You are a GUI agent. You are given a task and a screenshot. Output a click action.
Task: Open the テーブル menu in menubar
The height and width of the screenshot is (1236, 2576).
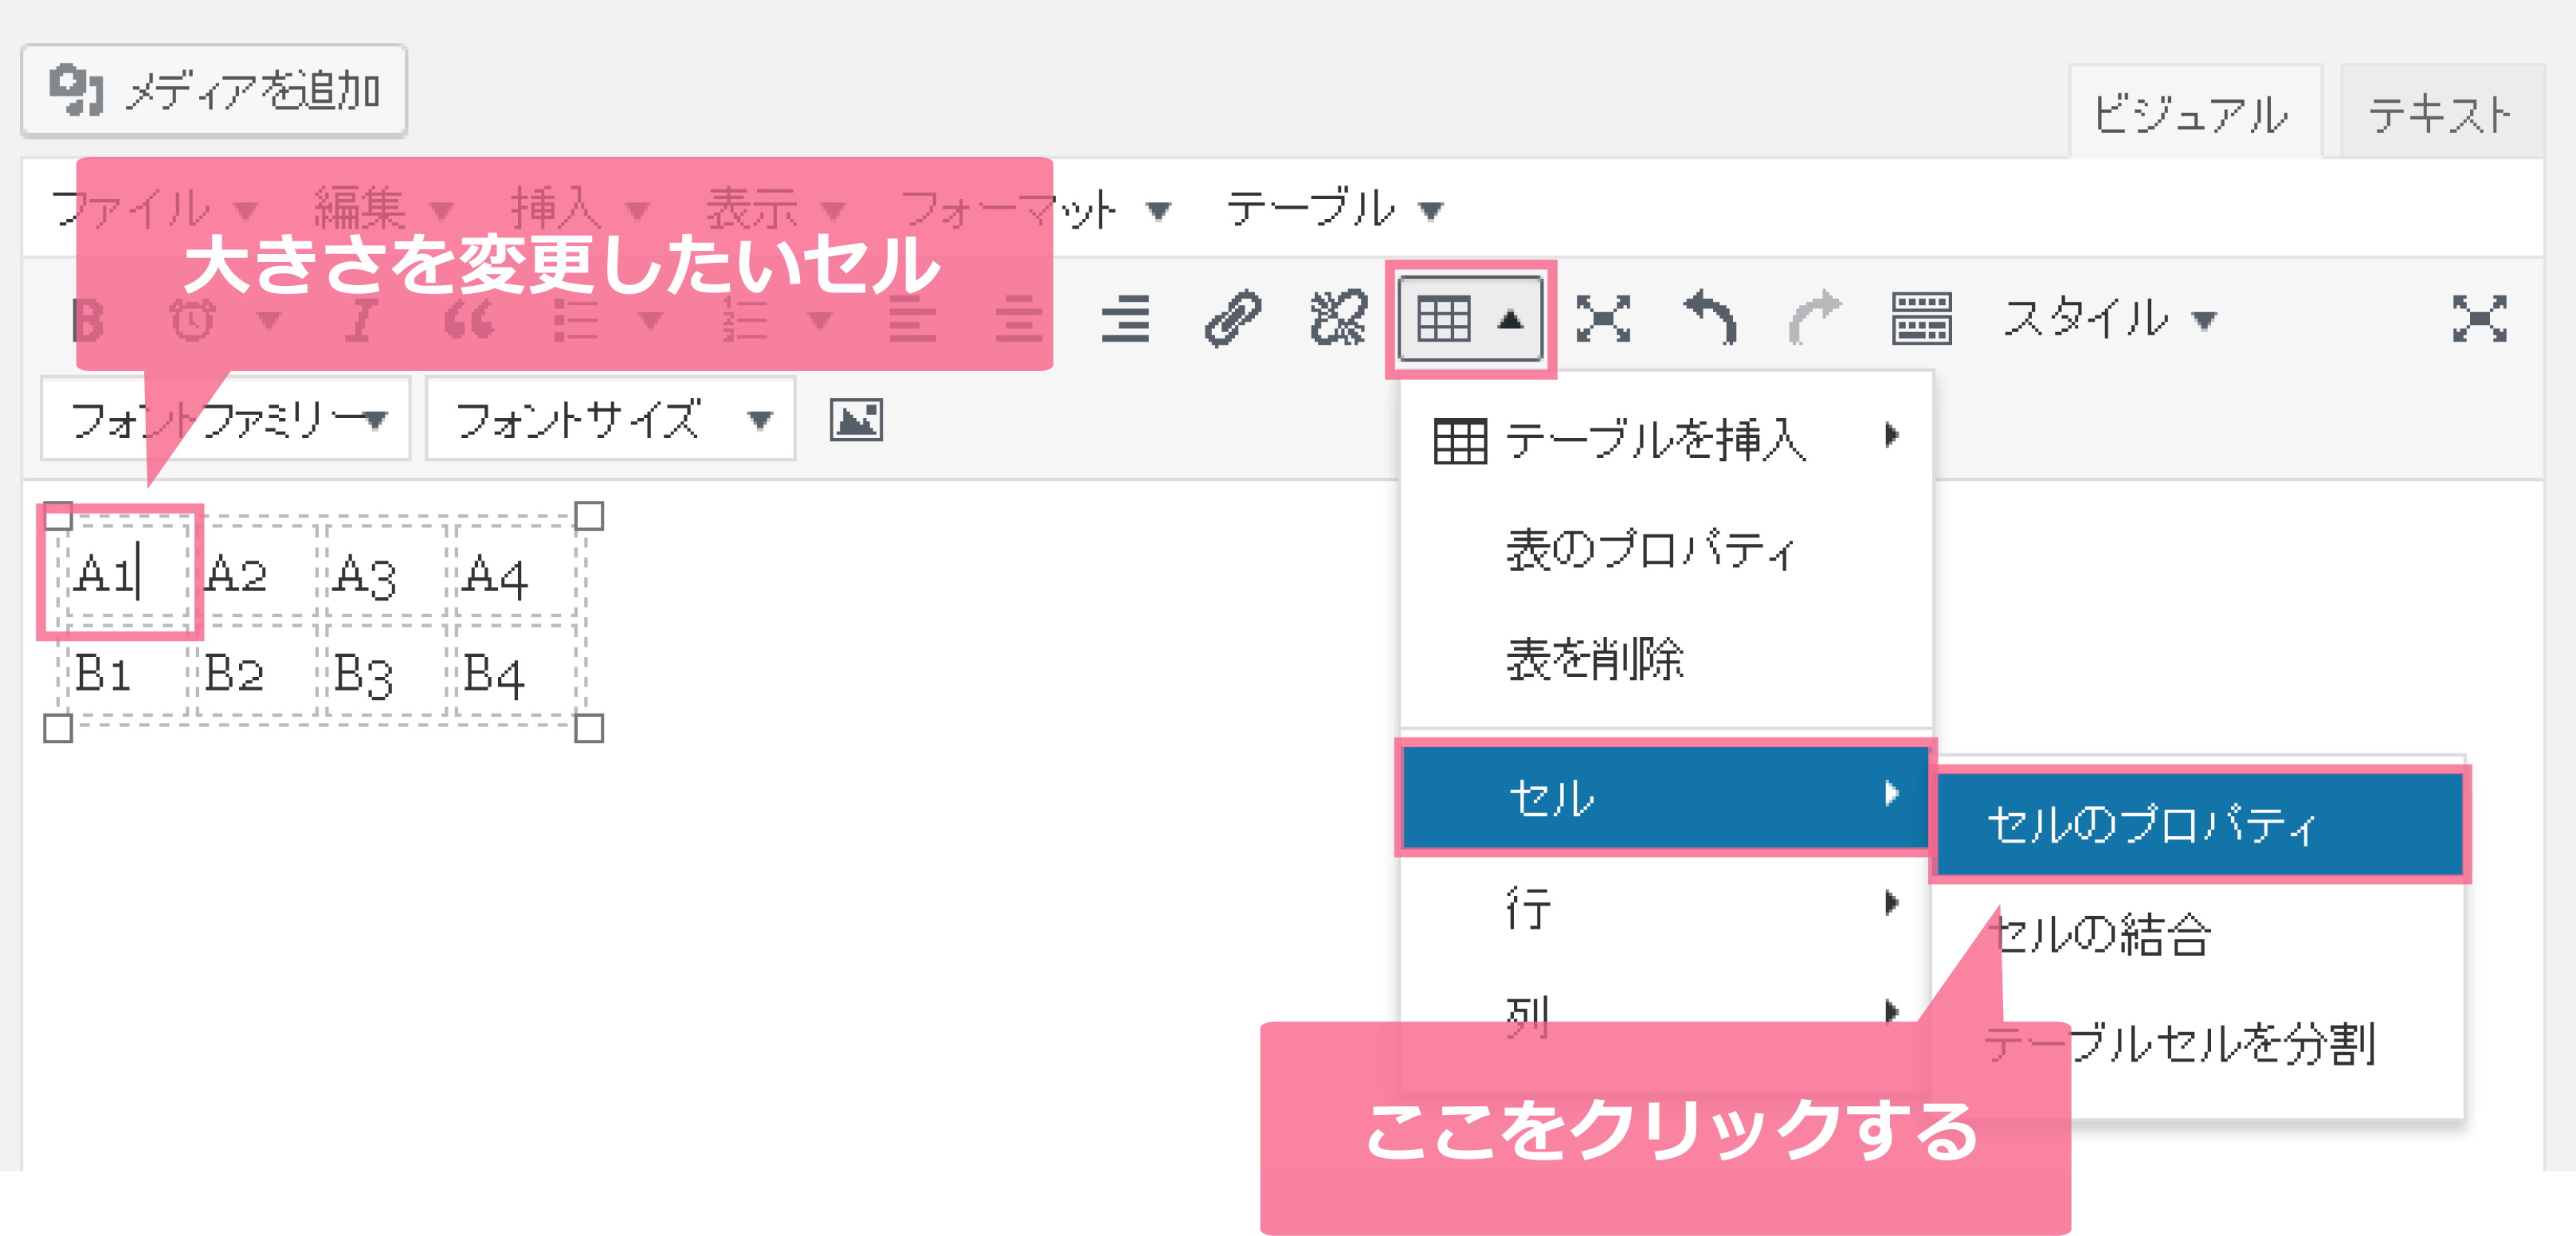tap(1334, 209)
